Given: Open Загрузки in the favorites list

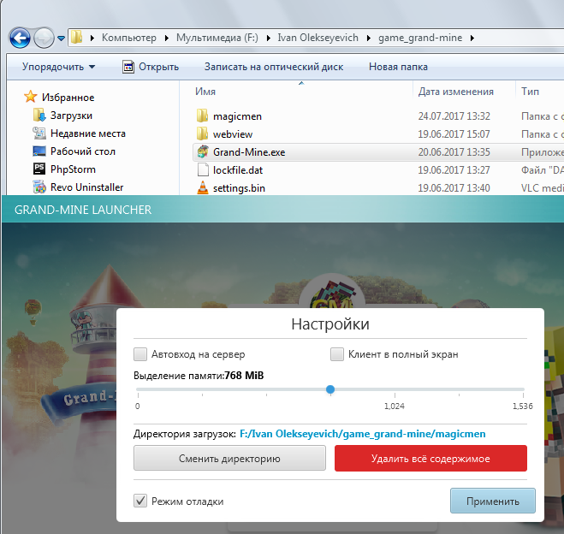Looking at the screenshot, I should 71,116.
